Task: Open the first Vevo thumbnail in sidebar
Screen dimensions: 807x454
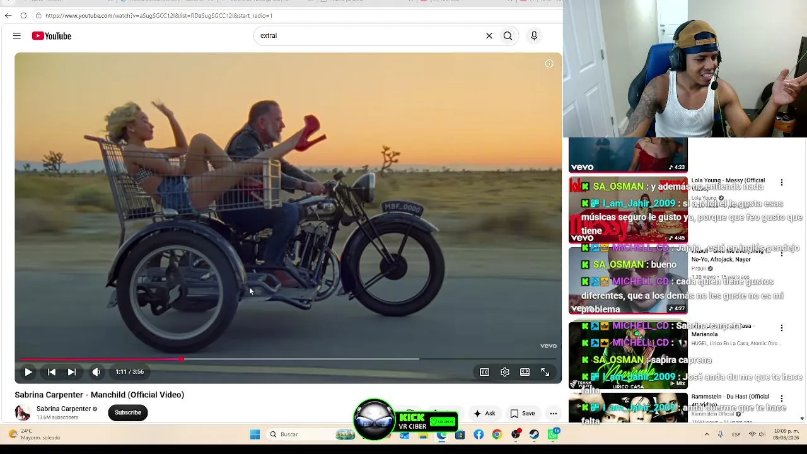Action: point(628,155)
